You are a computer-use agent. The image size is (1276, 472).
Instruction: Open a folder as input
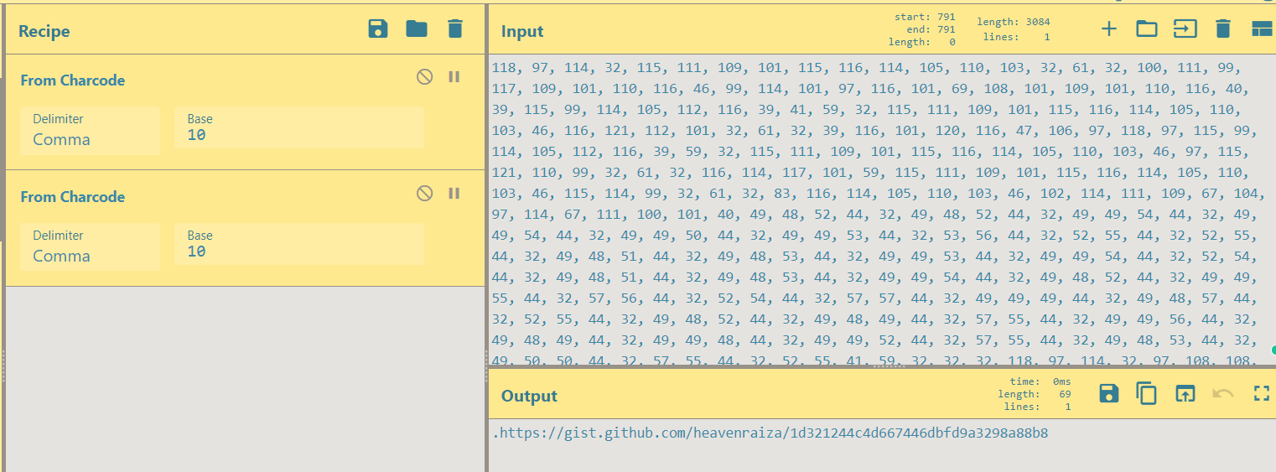click(1147, 29)
